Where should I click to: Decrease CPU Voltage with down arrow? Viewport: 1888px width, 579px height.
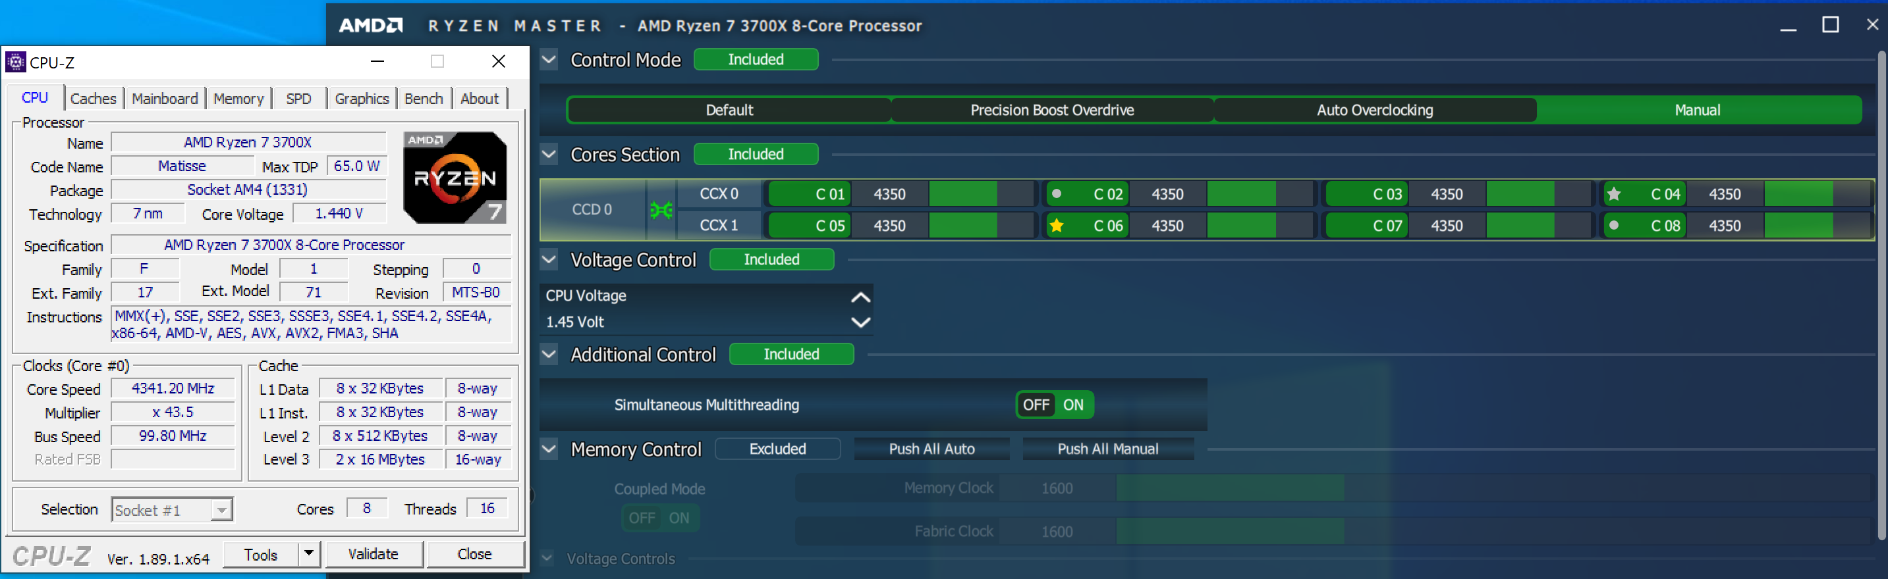point(860,322)
